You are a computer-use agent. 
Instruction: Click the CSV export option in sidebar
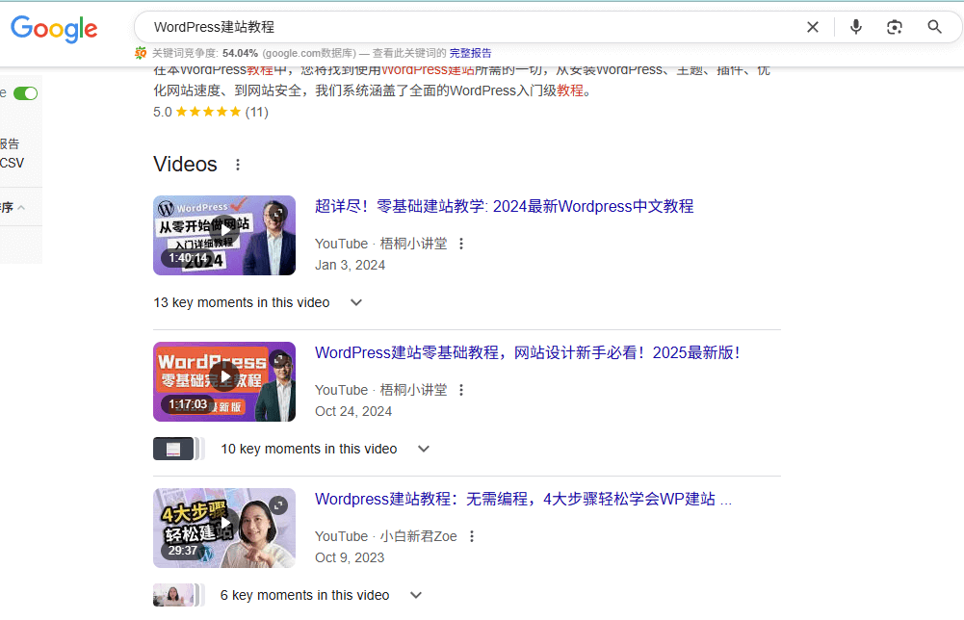click(12, 163)
